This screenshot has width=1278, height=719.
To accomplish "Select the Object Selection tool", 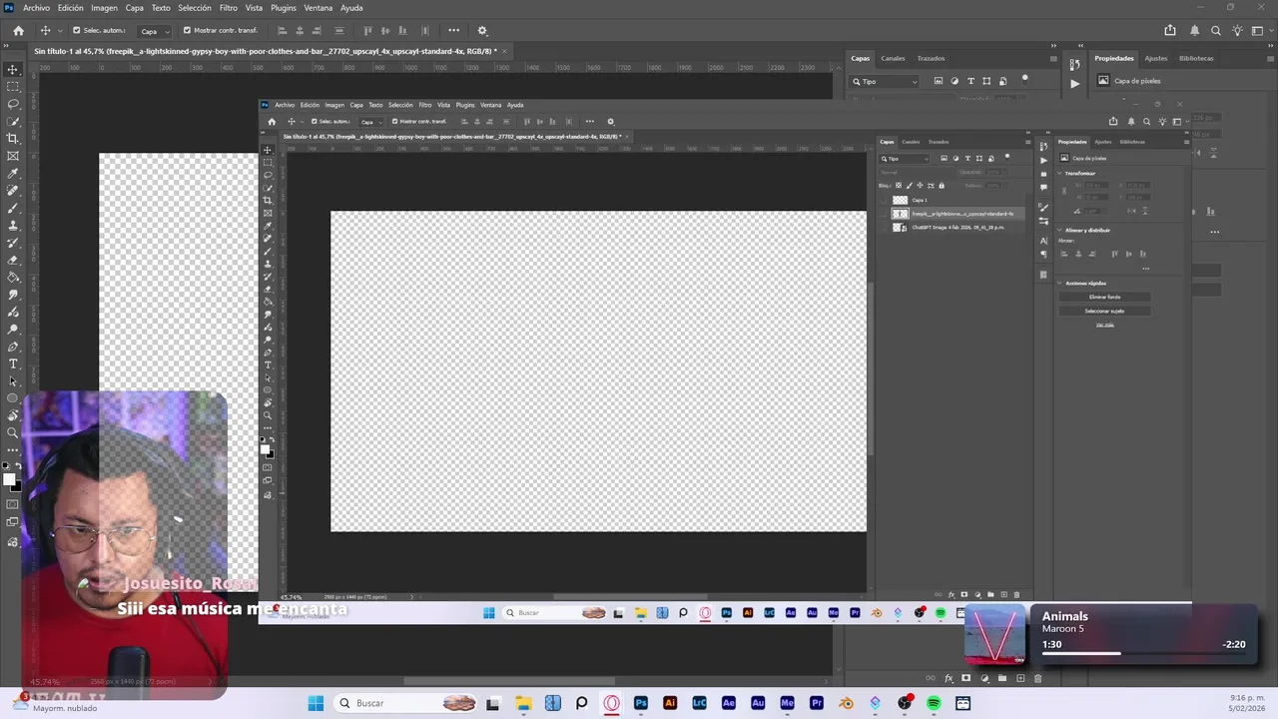I will [x=13, y=122].
